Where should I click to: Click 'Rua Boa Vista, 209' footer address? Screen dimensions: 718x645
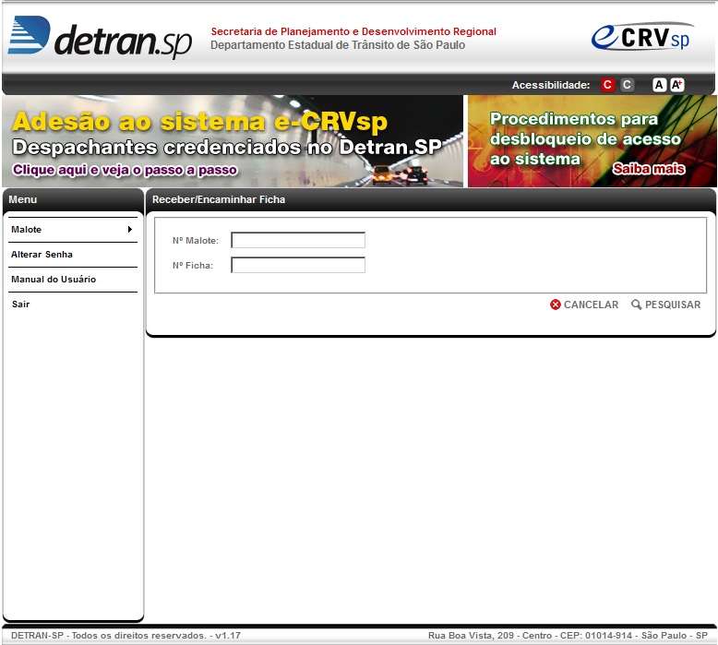(471, 636)
